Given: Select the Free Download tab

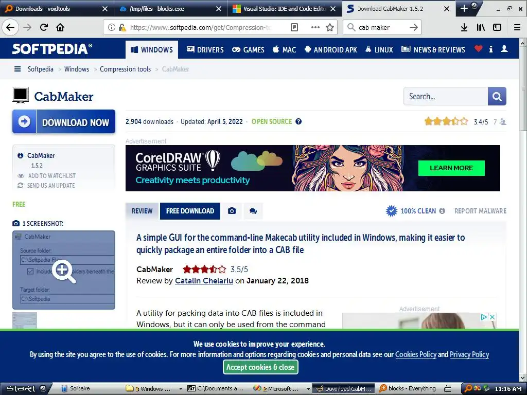Looking at the screenshot, I should tap(190, 211).
